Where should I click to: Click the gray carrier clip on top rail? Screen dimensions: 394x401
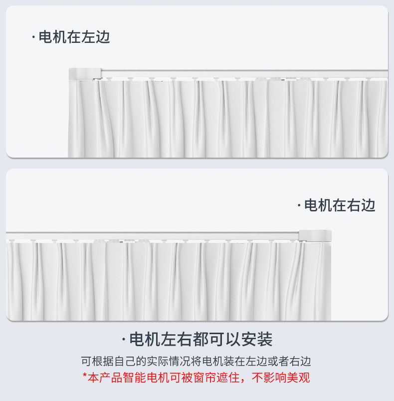pyautogui.click(x=283, y=80)
